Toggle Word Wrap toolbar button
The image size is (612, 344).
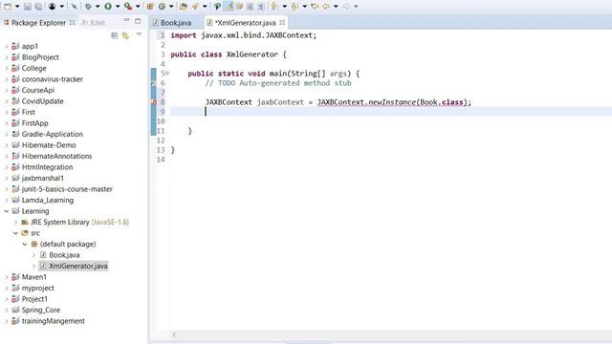point(239,7)
